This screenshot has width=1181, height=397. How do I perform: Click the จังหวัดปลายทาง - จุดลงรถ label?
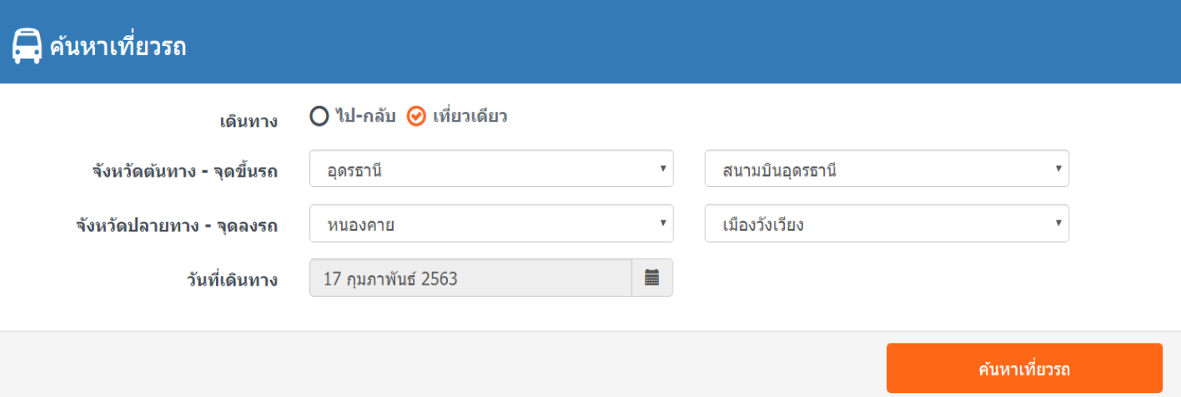176,225
